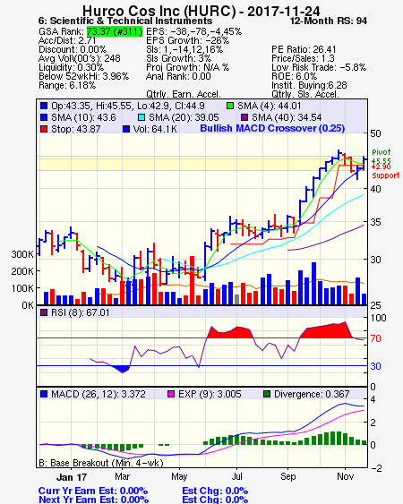Click the EPS Growth: -26% text

coord(188,40)
